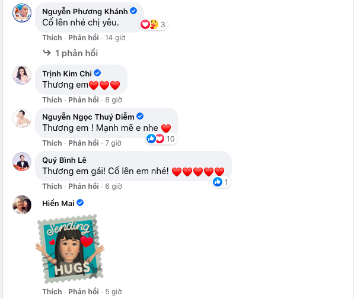Reply to Quý Bình Lê's comment via Phản hồi
This screenshot has height=299, width=354.
[84, 187]
